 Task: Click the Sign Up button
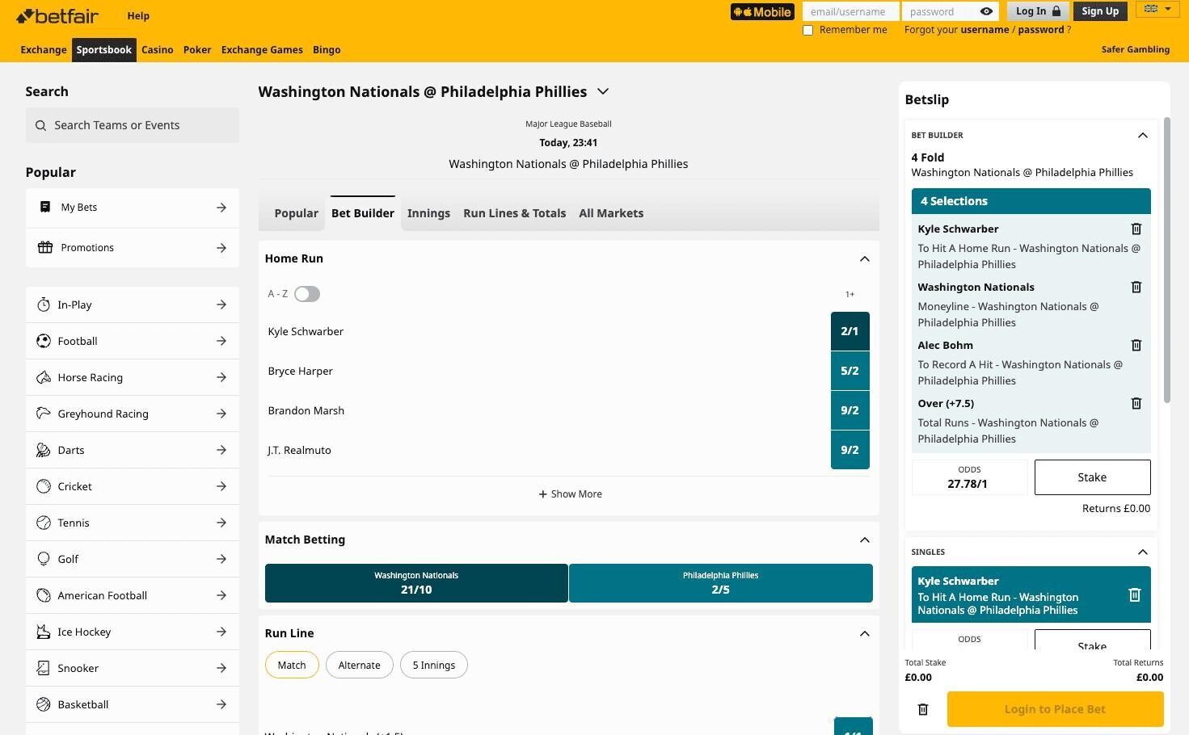1100,11
